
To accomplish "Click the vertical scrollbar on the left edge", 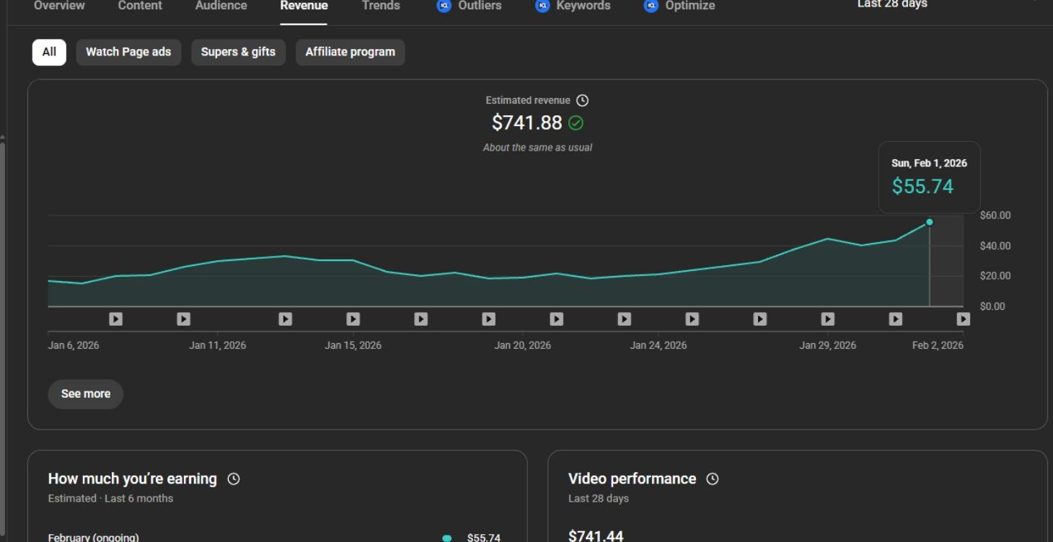I will (3, 288).
